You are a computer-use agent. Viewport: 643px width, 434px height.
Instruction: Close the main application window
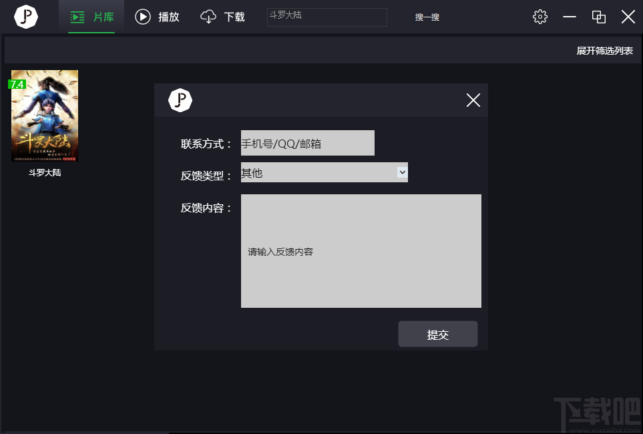[x=628, y=17]
